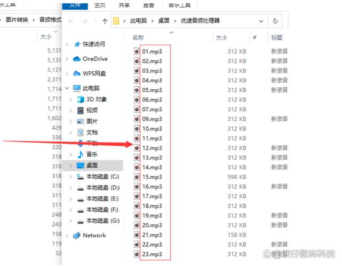Sort files by the 大小 column
Viewport: 342px width, 266px height.
(221, 38)
